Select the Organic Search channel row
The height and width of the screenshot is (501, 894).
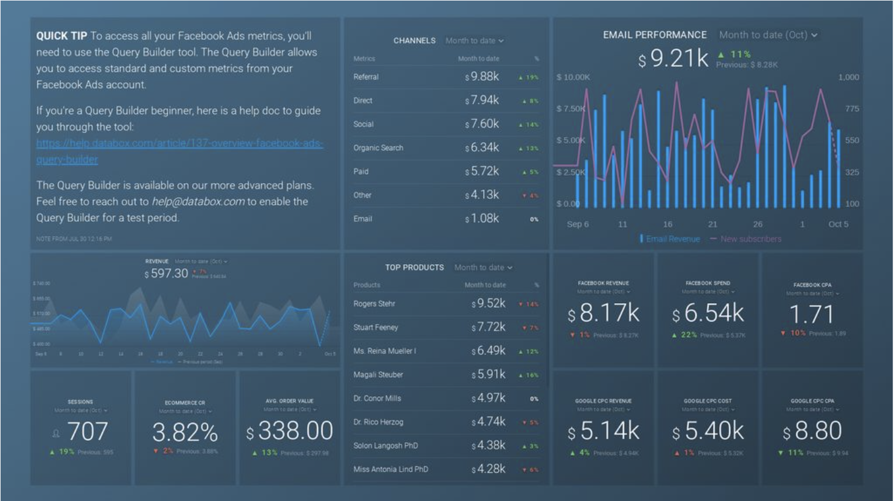(446, 148)
